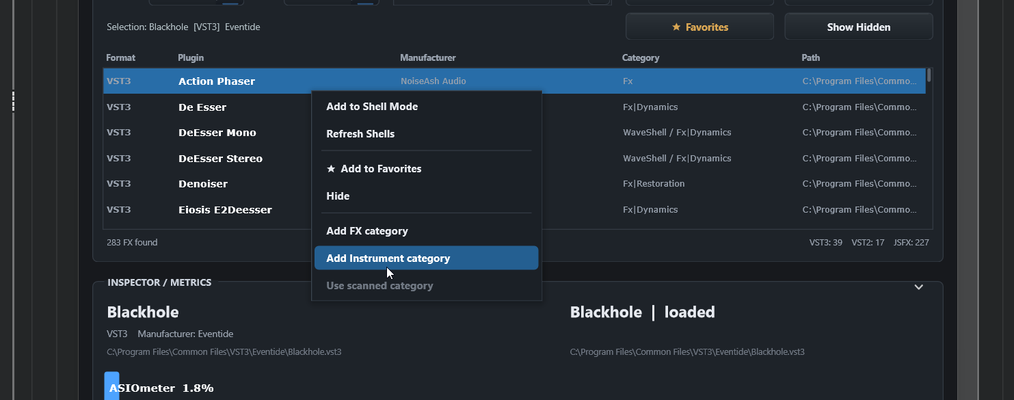This screenshot has width=1014, height=400.
Task: Click the Blackhole | loaded status heading
Action: click(643, 312)
